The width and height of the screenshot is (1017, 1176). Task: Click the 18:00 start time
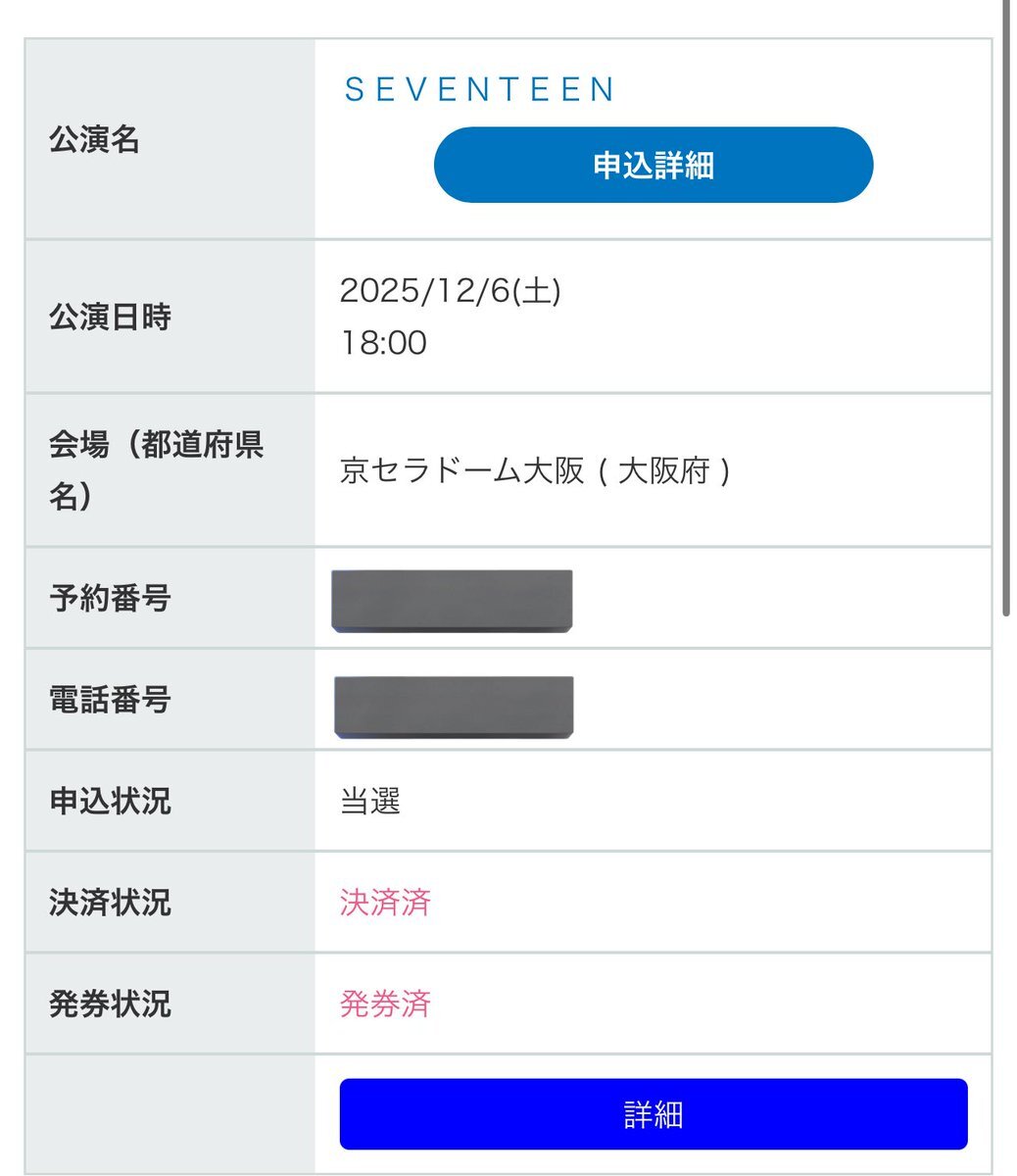click(x=383, y=343)
